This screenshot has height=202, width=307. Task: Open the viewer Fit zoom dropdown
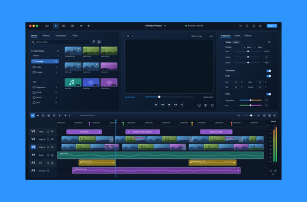pyautogui.click(x=130, y=36)
